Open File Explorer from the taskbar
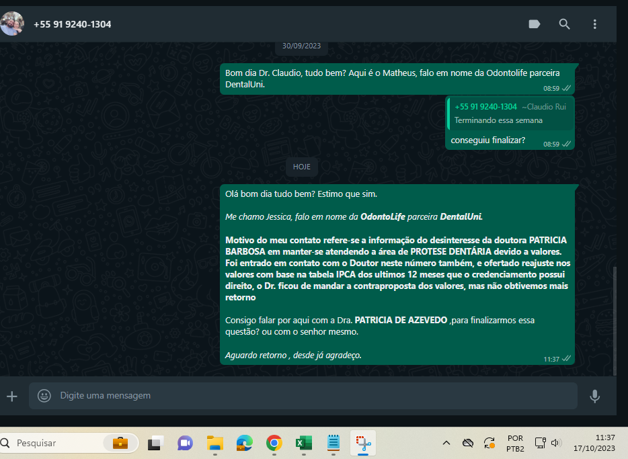This screenshot has width=628, height=459. 214,443
